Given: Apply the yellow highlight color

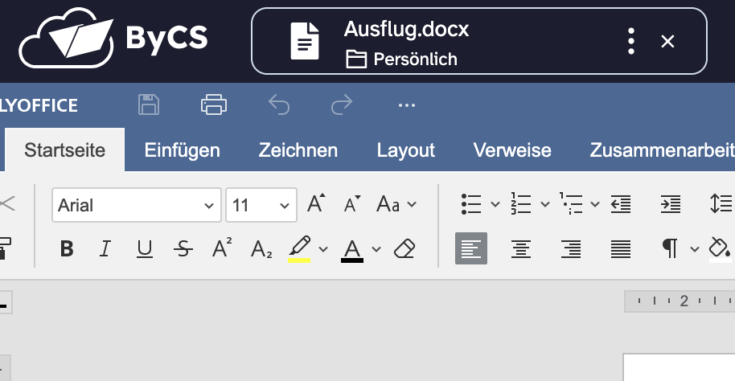Looking at the screenshot, I should click(x=299, y=249).
